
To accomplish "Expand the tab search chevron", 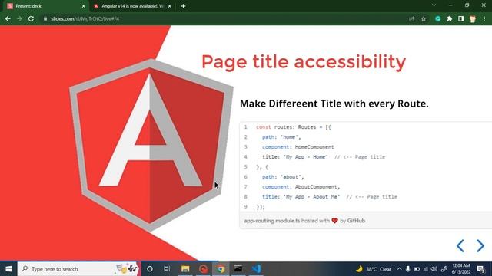I will (434, 5).
